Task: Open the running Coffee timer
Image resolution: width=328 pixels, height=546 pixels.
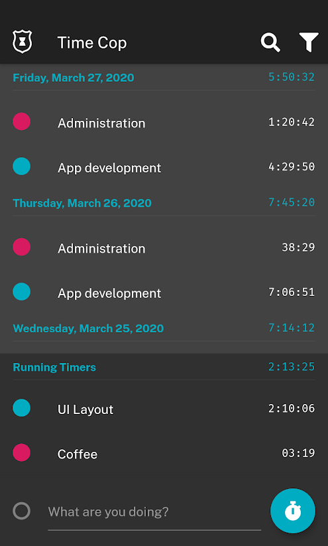Action: 164,453
